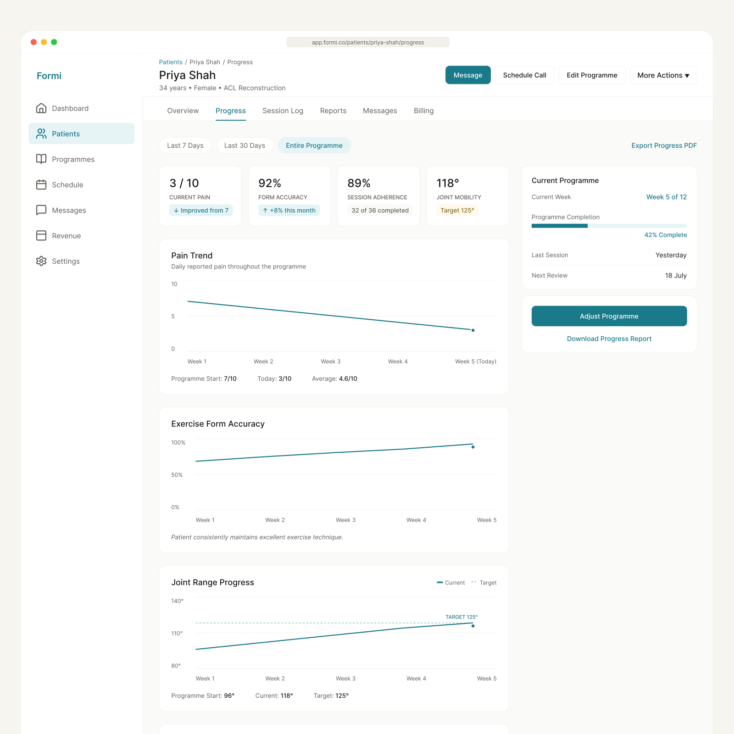Open the Session Log tab

click(x=283, y=111)
